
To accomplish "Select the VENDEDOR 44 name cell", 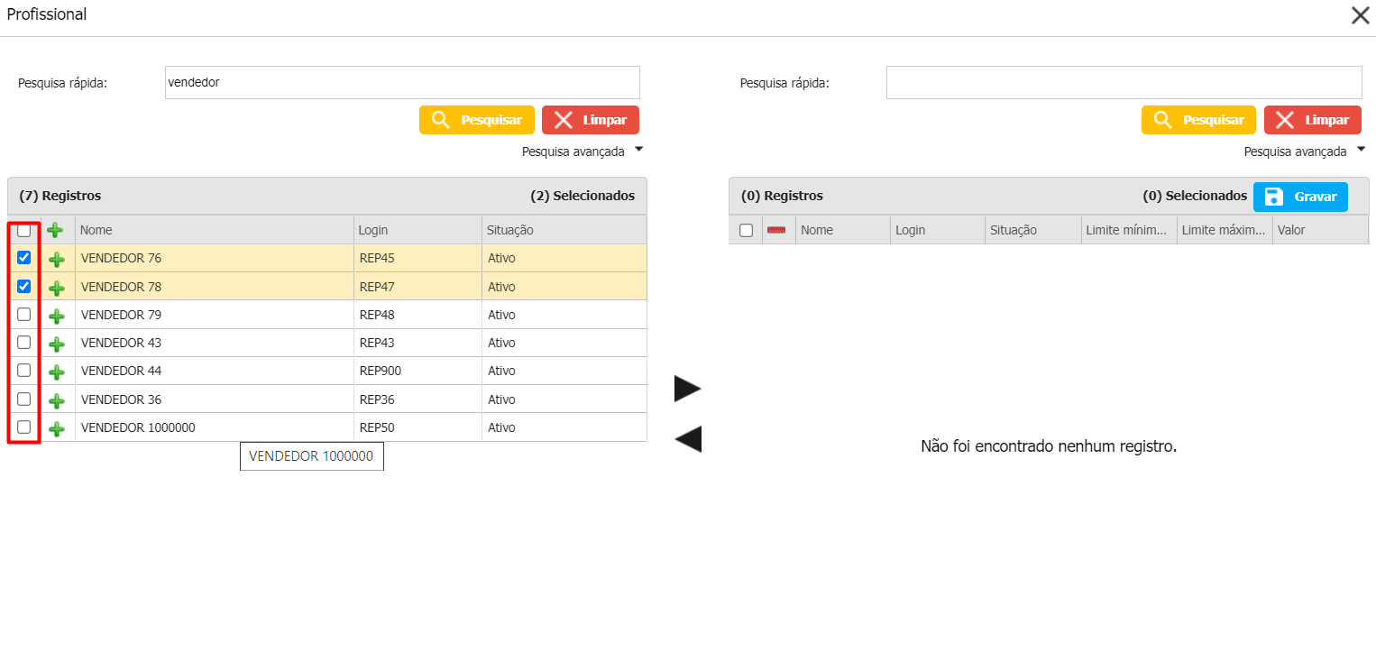I will [214, 371].
